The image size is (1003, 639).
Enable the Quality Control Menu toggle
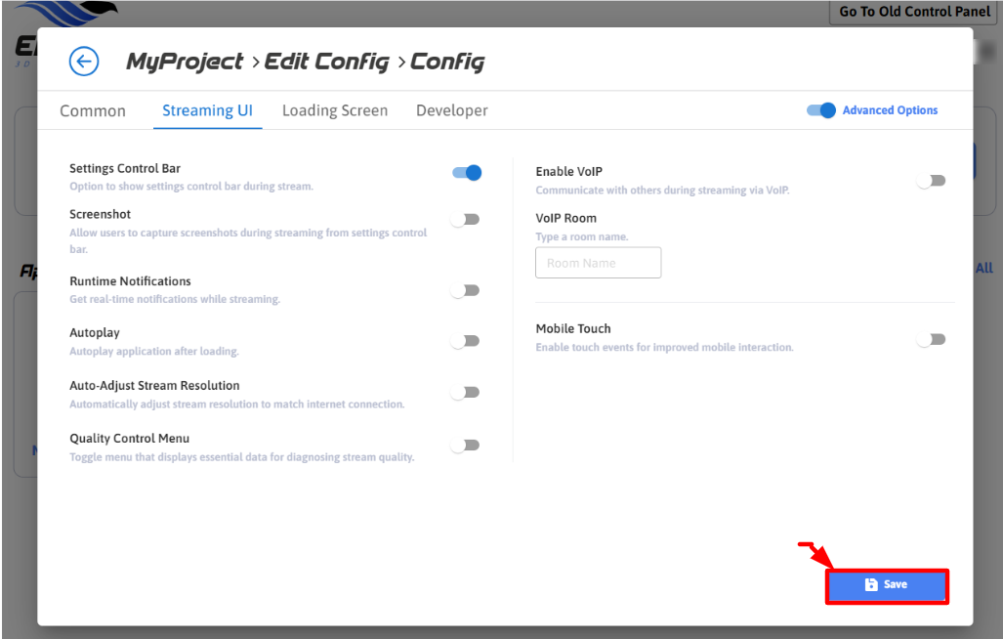(465, 446)
